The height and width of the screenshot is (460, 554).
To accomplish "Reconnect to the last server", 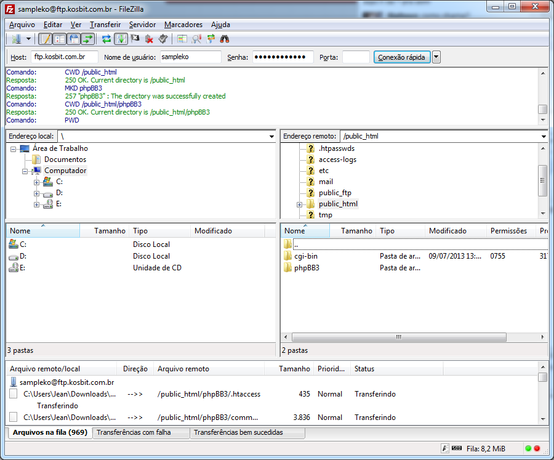I will tap(163, 39).
